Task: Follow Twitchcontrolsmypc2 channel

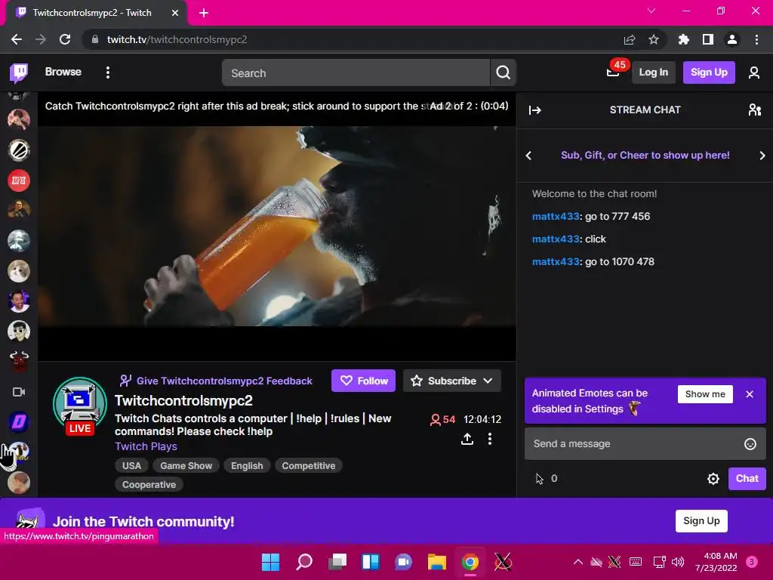Action: [363, 381]
